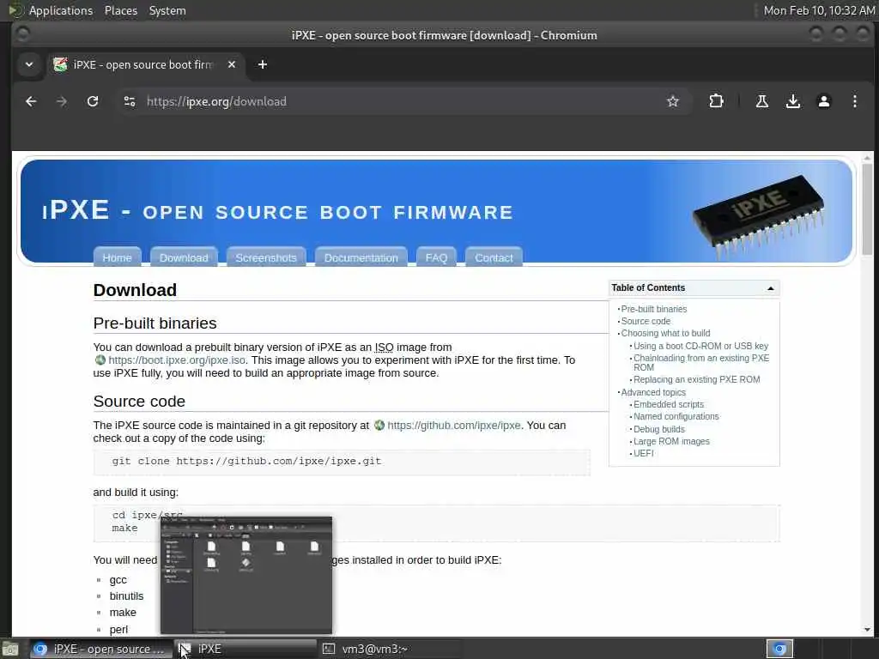
Task: Click the ISO abbreviation text
Action: tap(384, 348)
